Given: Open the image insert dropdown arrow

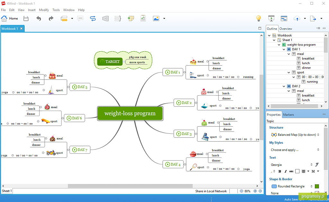Looking at the screenshot, I should click(164, 18).
